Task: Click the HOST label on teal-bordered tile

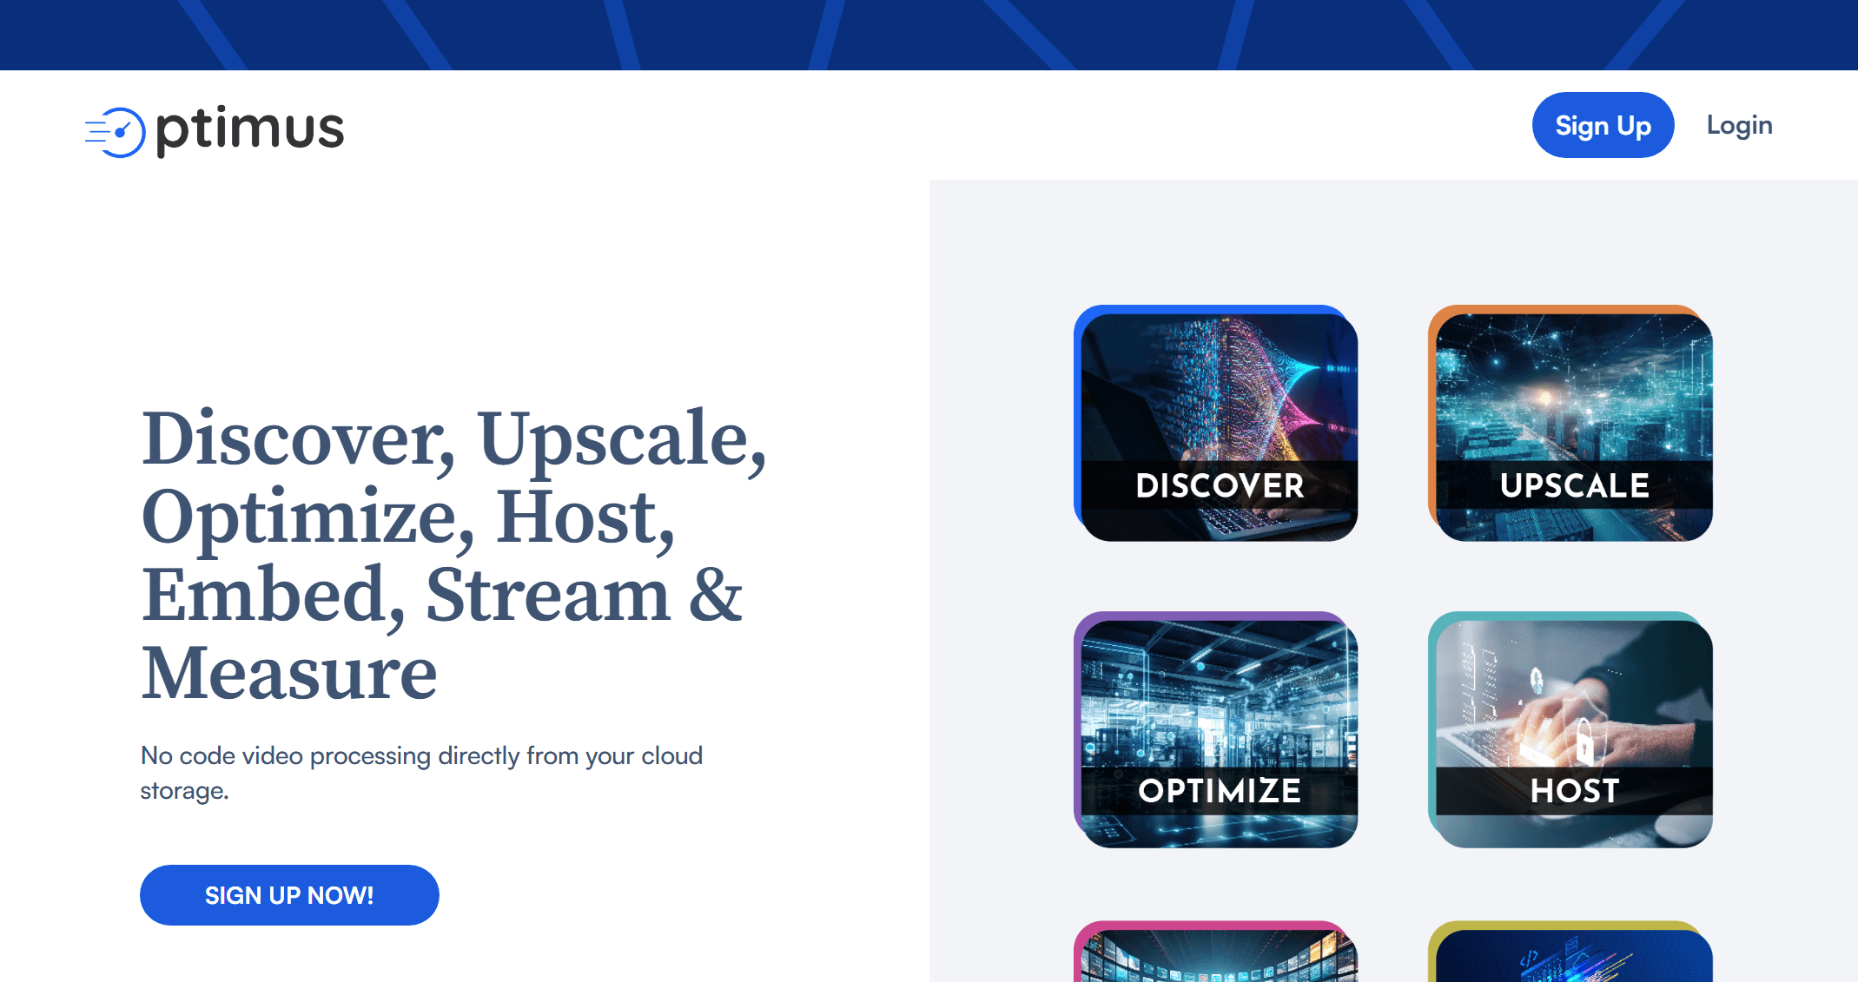Action: pyautogui.click(x=1574, y=791)
